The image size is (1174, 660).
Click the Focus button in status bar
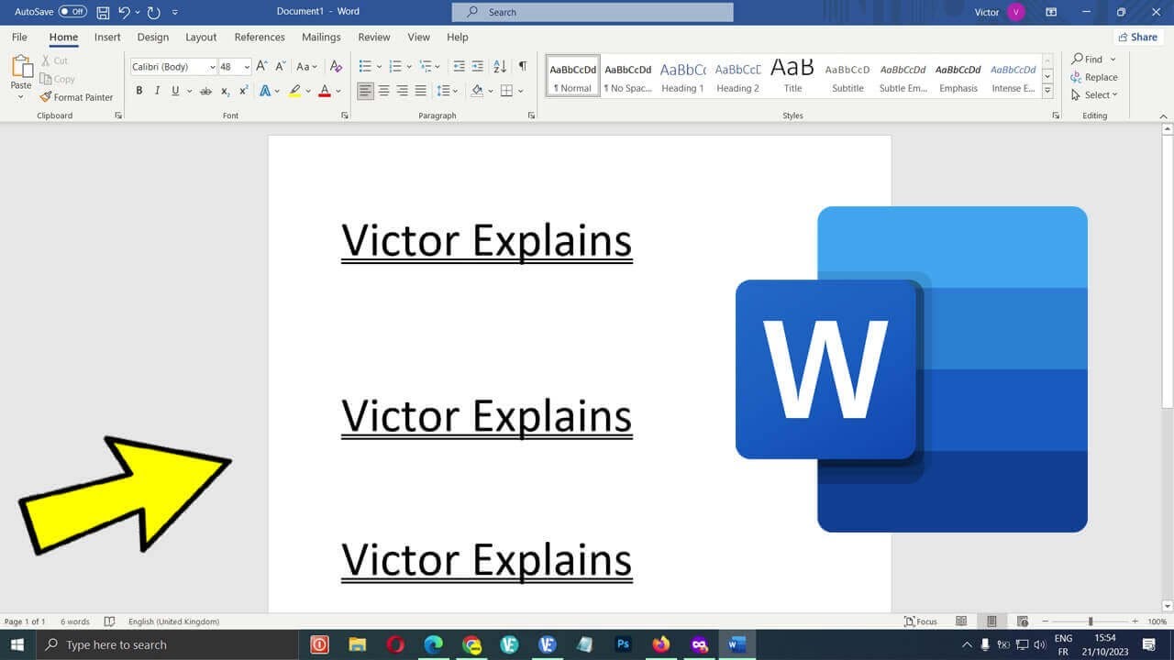pos(921,621)
